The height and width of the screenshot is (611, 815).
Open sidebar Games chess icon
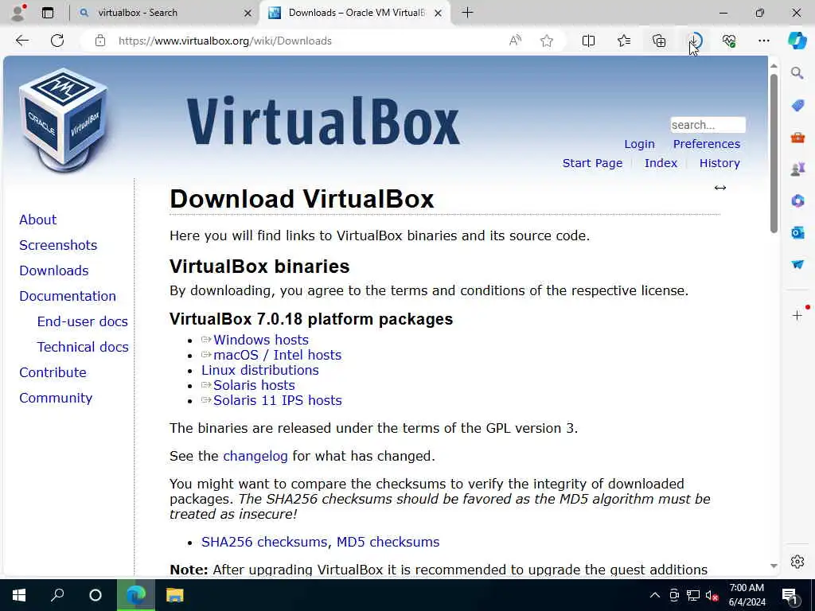coord(797,169)
